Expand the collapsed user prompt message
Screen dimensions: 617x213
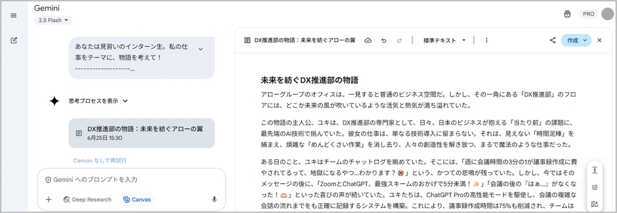201,49
